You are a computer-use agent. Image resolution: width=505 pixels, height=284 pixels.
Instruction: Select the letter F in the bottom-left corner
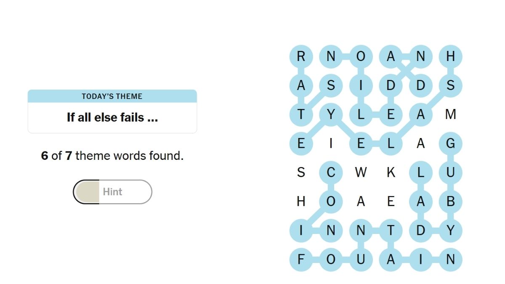[300, 259]
